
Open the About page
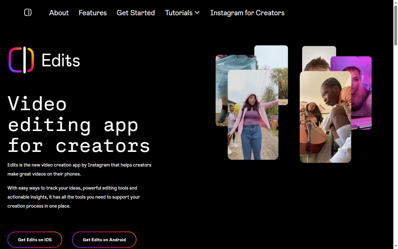59,13
